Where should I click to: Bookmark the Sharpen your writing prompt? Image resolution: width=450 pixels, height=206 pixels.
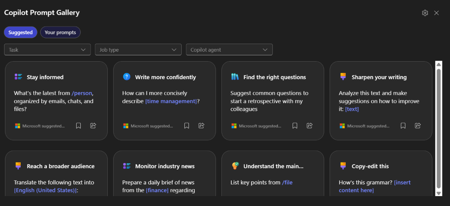[403, 125]
